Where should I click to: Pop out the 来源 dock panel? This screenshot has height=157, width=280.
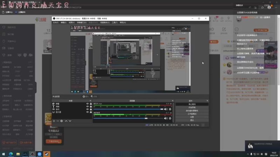pyautogui.click(x=90, y=101)
